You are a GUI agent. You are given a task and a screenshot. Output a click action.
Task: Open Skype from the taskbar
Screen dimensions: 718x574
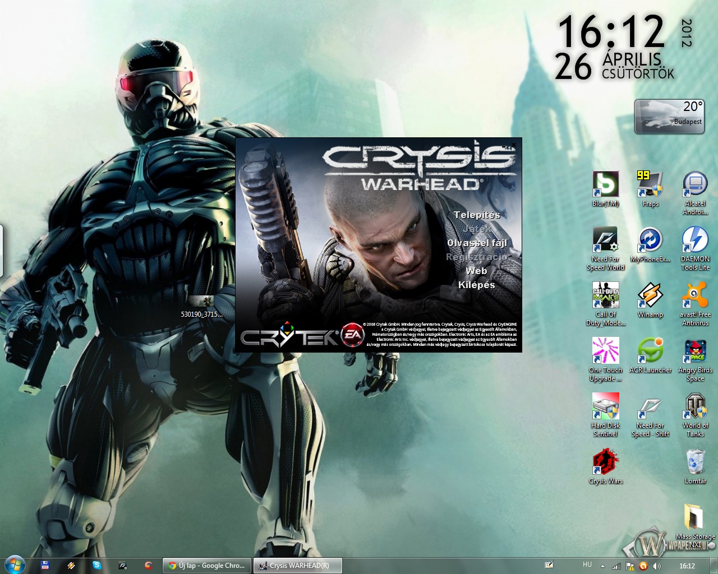(x=96, y=566)
